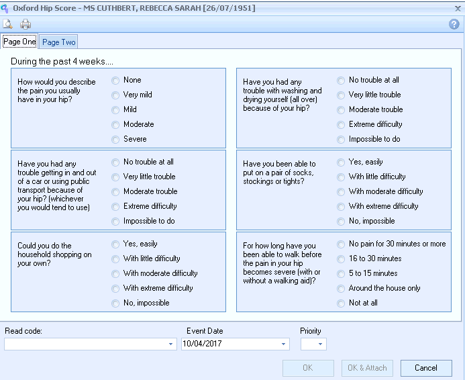Pick 'With little difficulty' for household shopping
Screen dimensions: 465x380
pos(117,258)
